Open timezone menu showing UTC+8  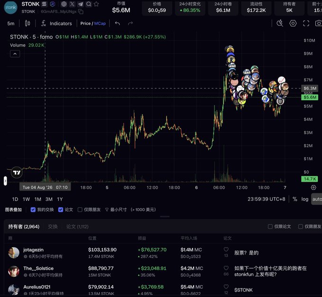[266, 199]
